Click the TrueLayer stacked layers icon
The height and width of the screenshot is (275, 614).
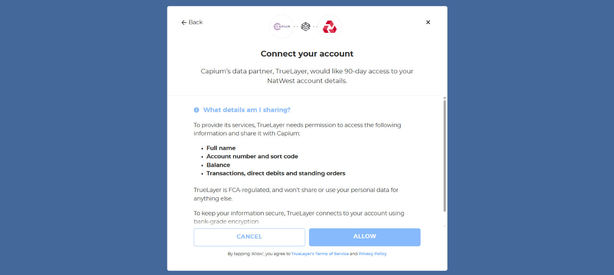click(305, 26)
